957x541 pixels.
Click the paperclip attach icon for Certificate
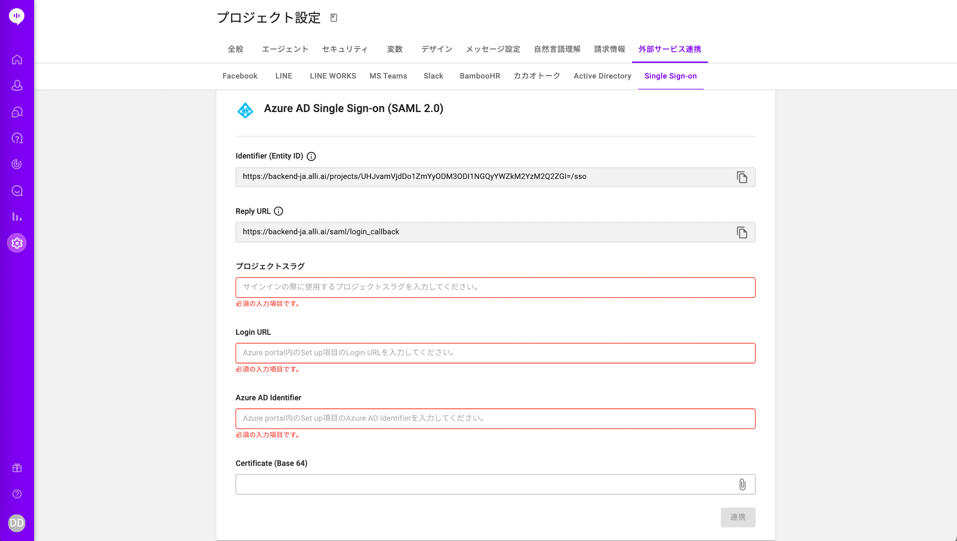[742, 484]
